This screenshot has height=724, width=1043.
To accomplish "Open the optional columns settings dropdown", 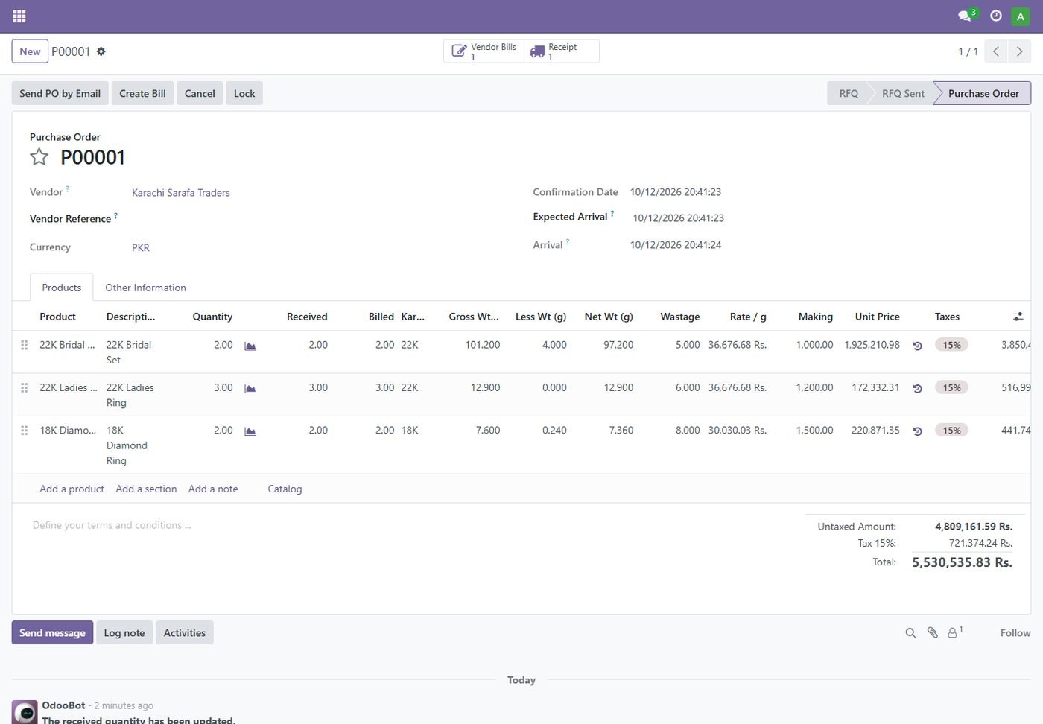I will point(1018,317).
